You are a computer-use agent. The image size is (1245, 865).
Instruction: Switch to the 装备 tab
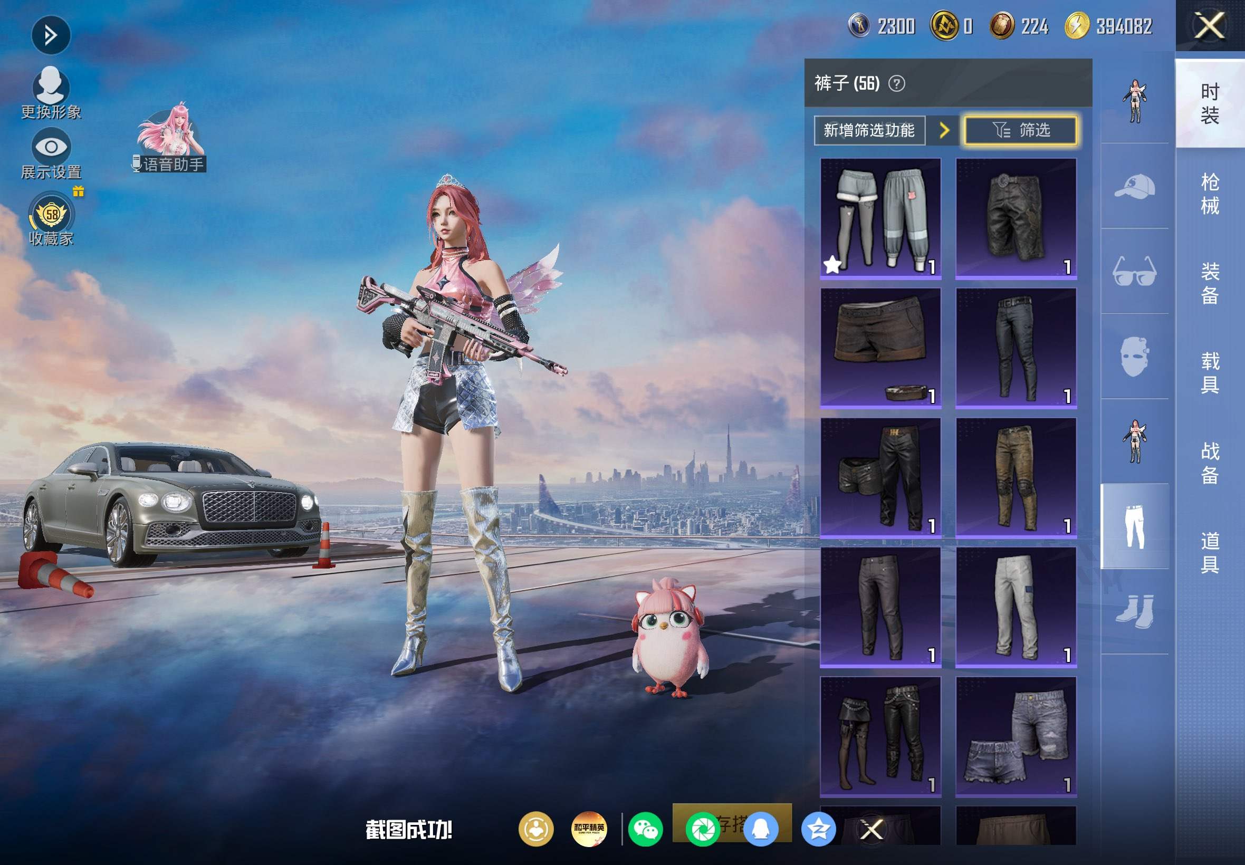(x=1210, y=283)
